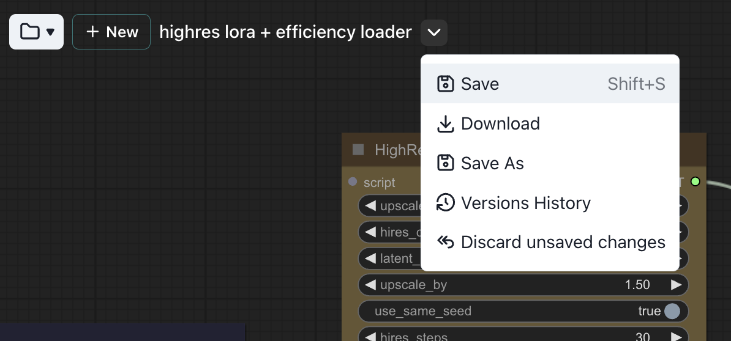The width and height of the screenshot is (731, 341).
Task: Click the New workflow button
Action: pos(111,32)
